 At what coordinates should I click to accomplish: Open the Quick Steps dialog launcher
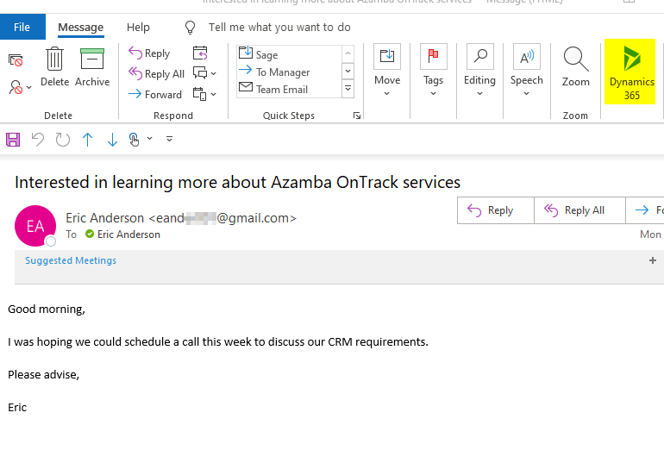357,116
